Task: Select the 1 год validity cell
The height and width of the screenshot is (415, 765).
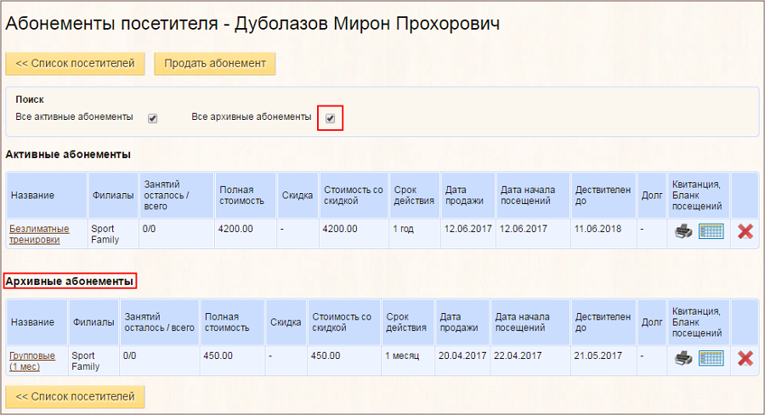Action: click(x=404, y=229)
